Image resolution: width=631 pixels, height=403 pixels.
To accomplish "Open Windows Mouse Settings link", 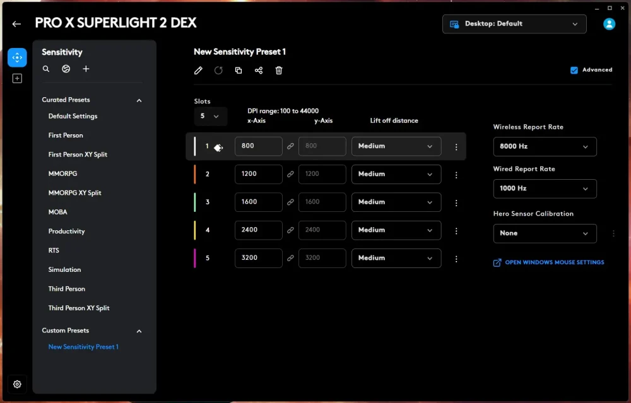I will click(549, 262).
